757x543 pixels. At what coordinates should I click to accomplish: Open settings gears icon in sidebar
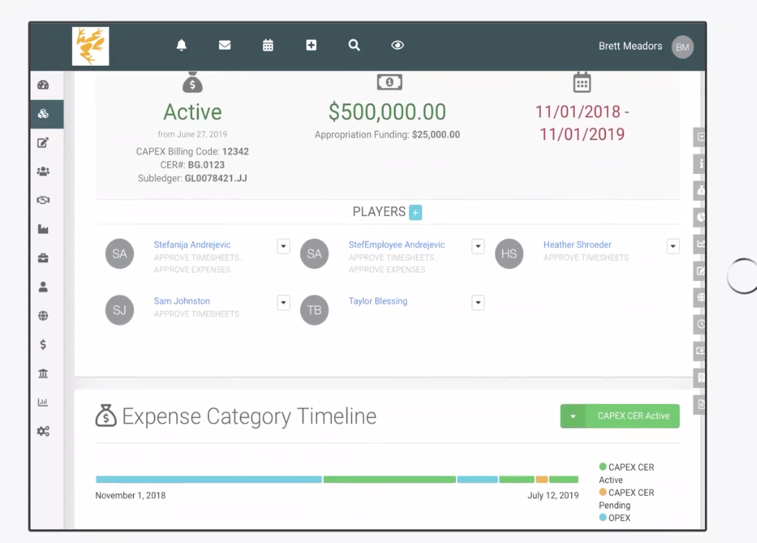tap(43, 431)
